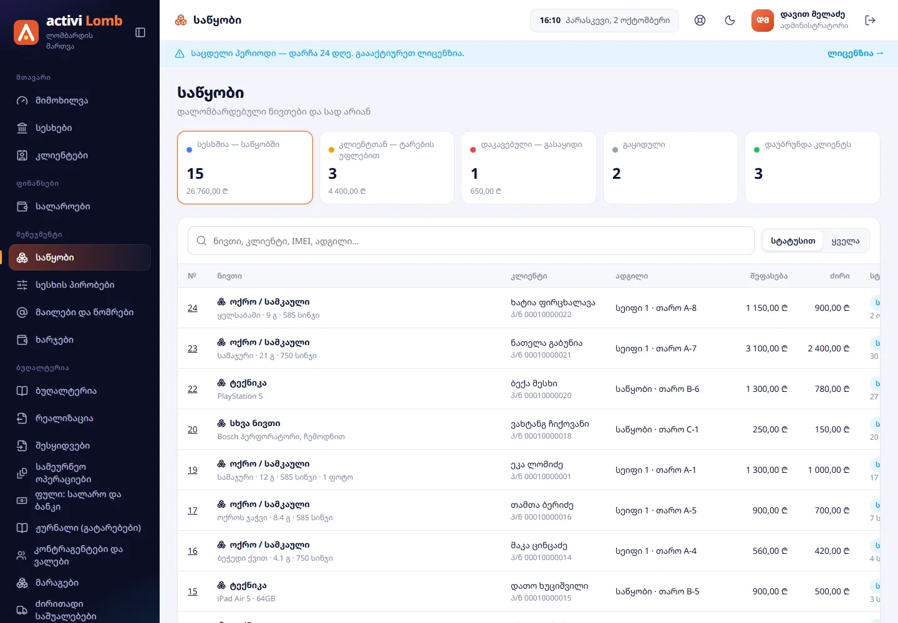Viewport: 898px width, 623px height.
Task: Open item number 24 link
Action: [x=193, y=308]
